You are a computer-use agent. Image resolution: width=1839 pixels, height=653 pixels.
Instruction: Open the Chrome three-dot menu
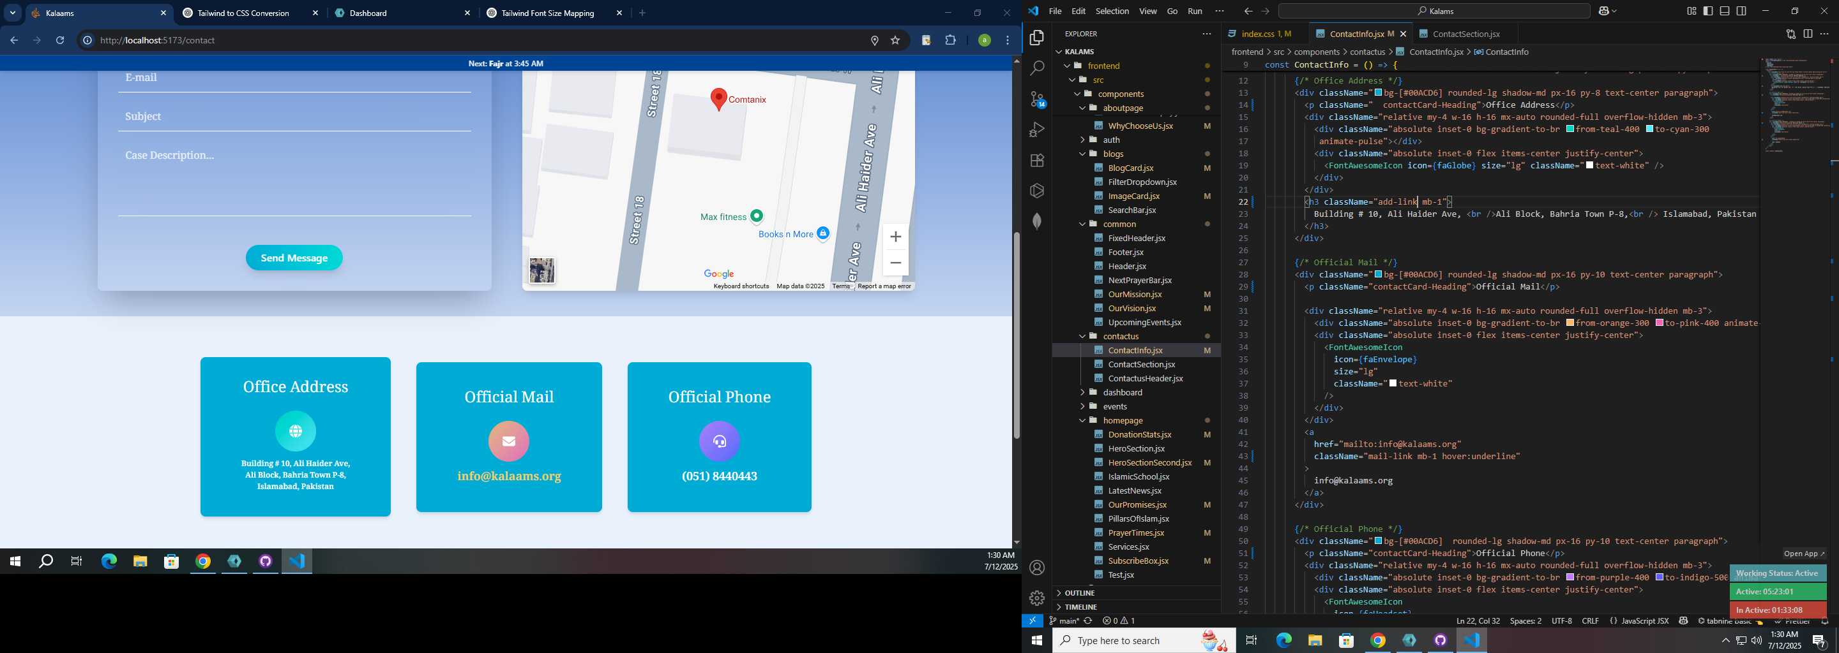click(x=1008, y=41)
